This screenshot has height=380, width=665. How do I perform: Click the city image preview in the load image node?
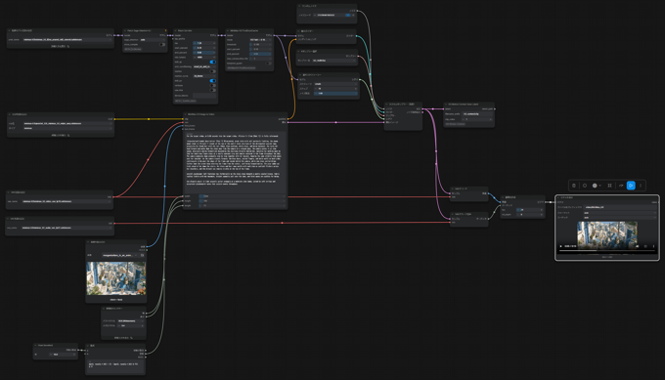[116, 278]
